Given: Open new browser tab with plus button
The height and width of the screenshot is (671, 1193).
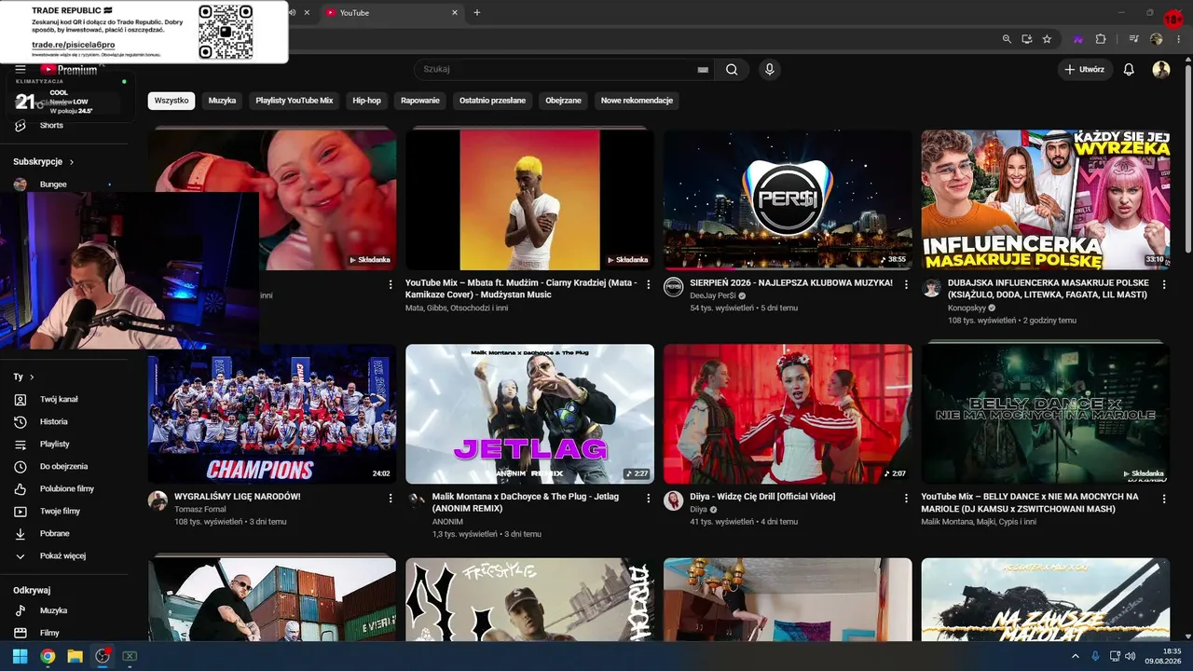Looking at the screenshot, I should tap(477, 12).
